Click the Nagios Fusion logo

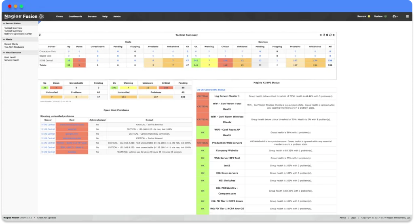pos(24,17)
